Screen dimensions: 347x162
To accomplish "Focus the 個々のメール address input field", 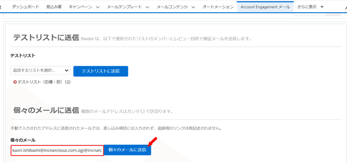I will 57,150.
